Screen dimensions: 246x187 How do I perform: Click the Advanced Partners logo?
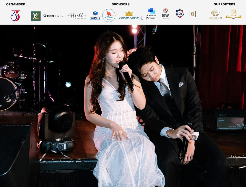(x=151, y=14)
